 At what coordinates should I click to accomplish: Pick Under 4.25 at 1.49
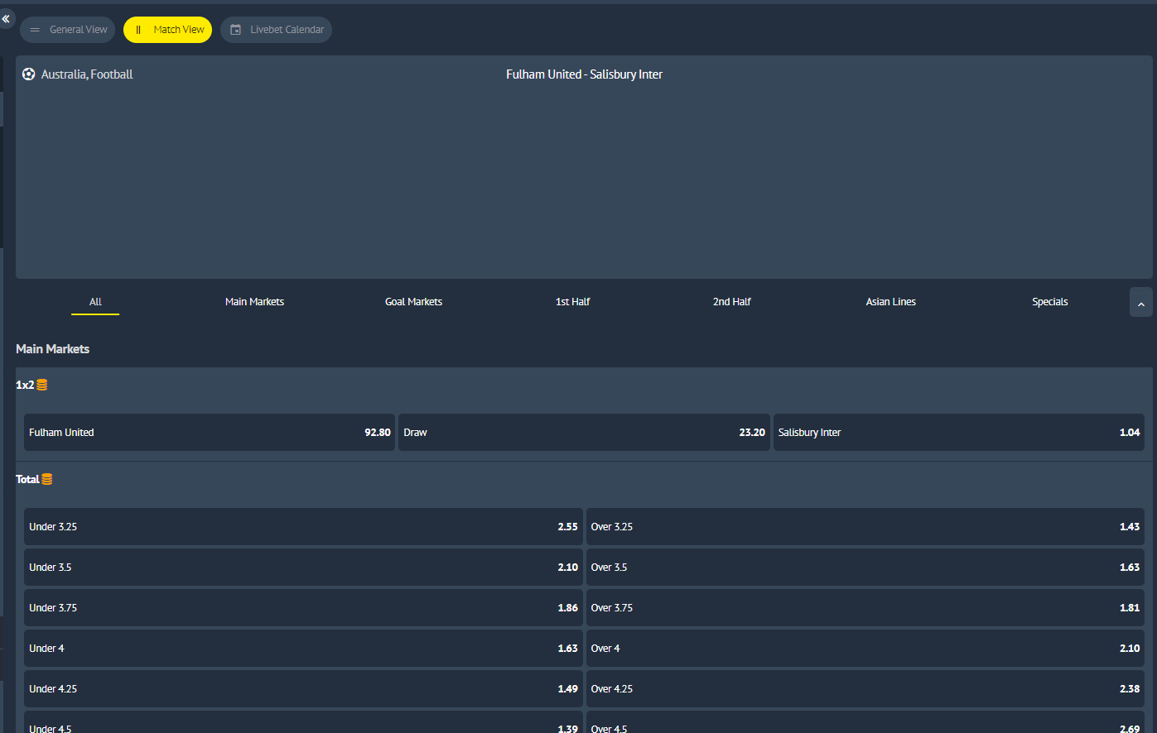pos(303,689)
